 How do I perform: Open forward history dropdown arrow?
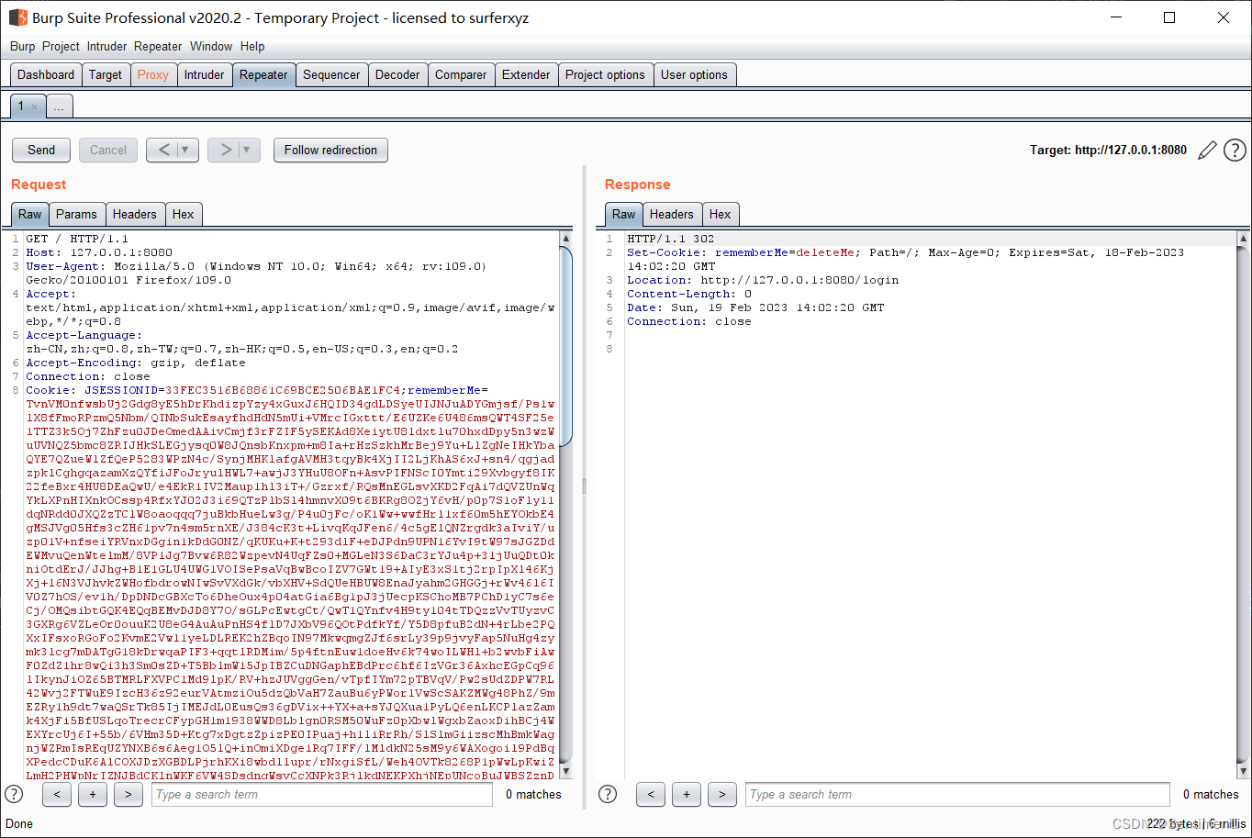click(249, 150)
